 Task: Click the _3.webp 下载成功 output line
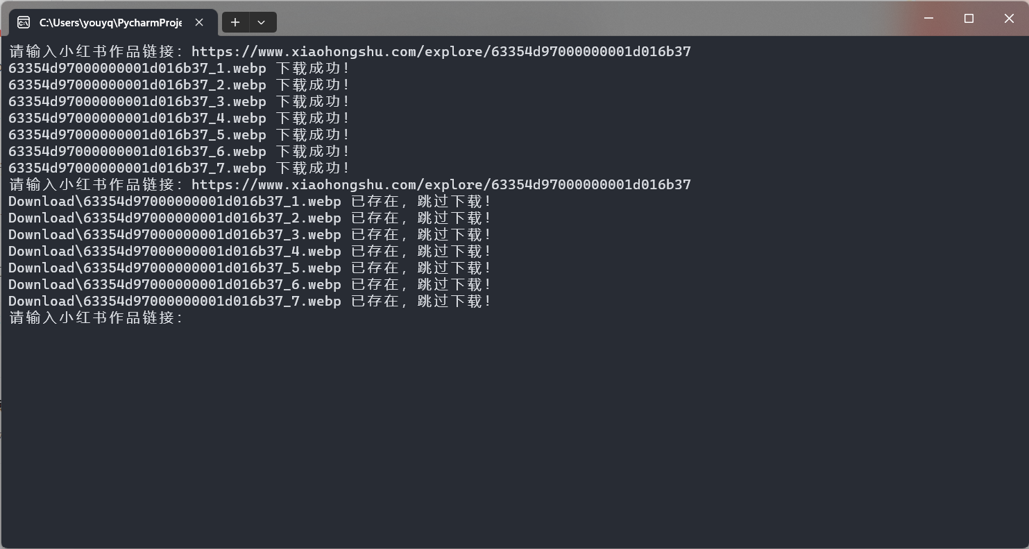tap(179, 101)
